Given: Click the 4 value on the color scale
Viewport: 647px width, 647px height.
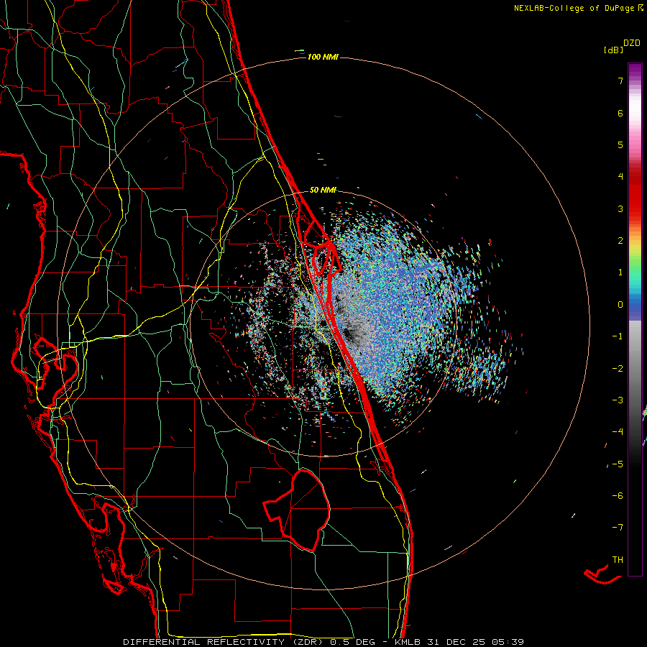Looking at the screenshot, I should coord(620,177).
